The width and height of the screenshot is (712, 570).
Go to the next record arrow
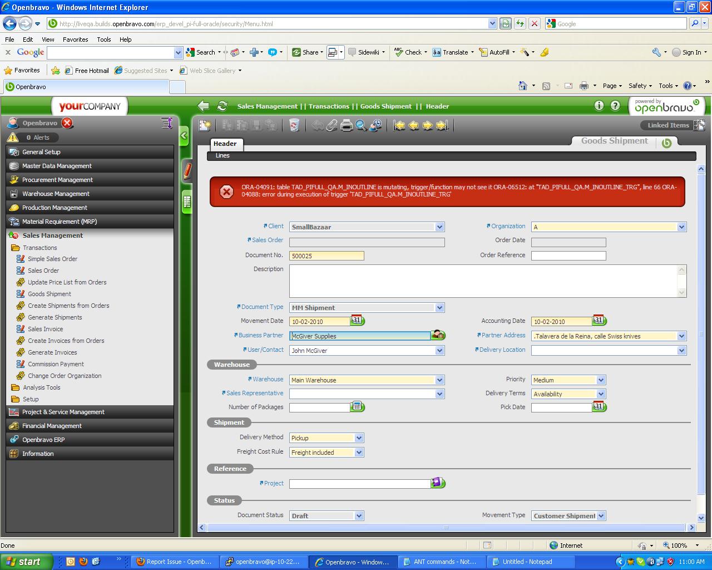(x=427, y=125)
